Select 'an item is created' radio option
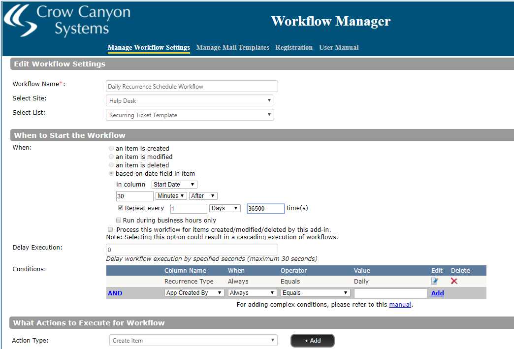 pyautogui.click(x=111, y=149)
